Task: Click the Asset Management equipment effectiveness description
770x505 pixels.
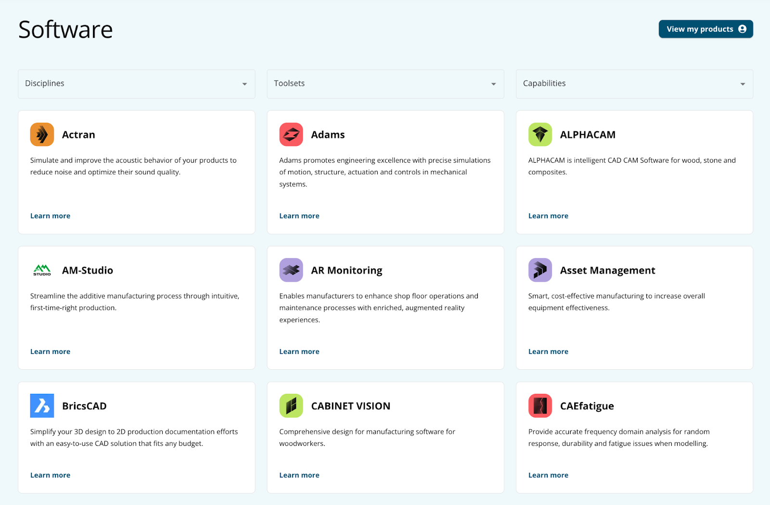Action: (x=616, y=302)
